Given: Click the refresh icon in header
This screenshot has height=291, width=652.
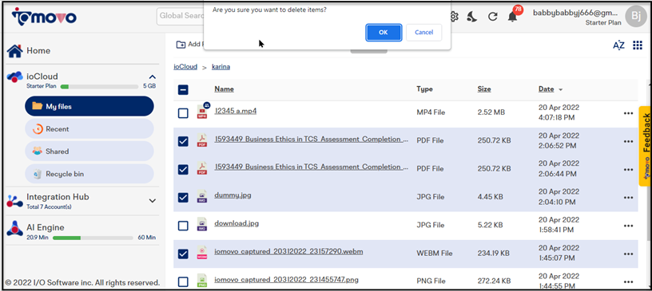Looking at the screenshot, I should 493,17.
